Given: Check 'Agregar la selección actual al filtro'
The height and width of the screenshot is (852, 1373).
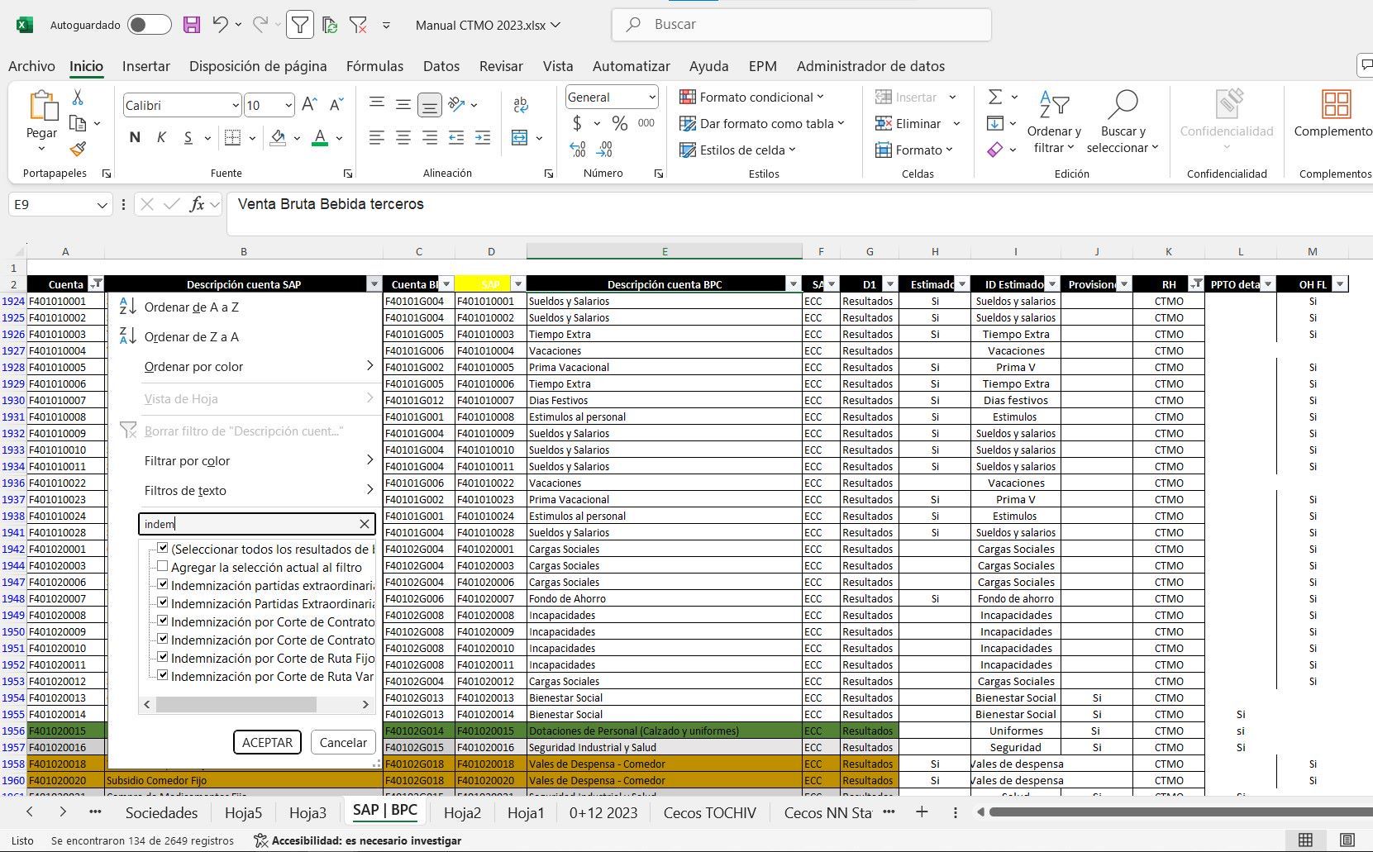Looking at the screenshot, I should point(163,567).
